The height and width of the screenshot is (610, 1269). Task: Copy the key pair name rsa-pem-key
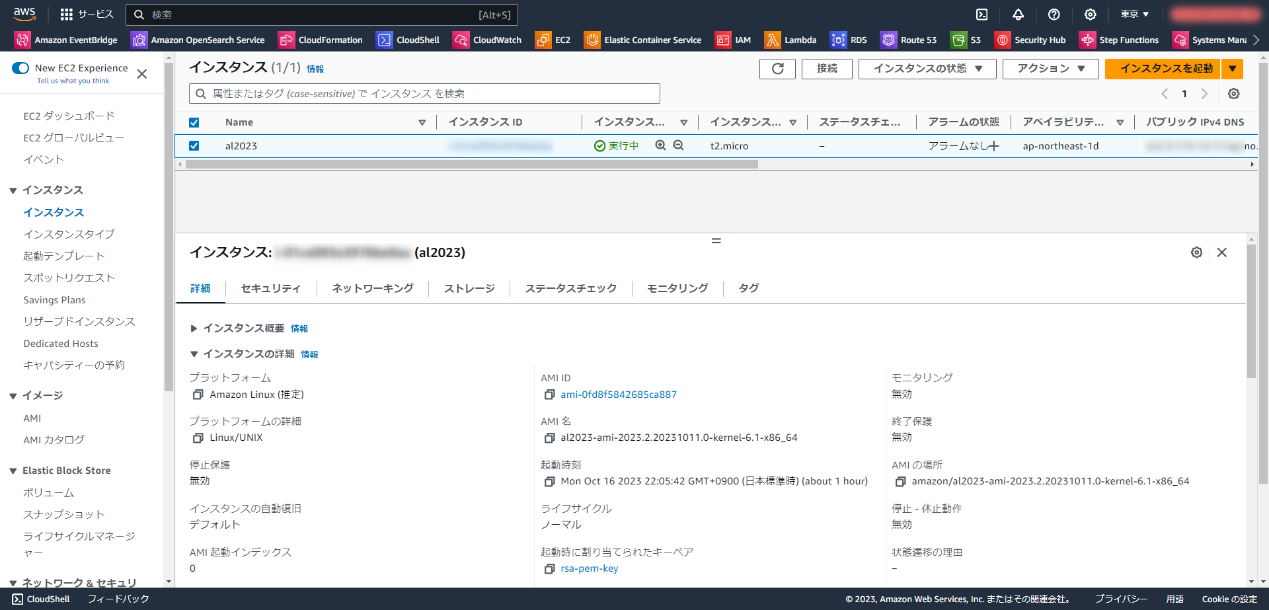549,569
